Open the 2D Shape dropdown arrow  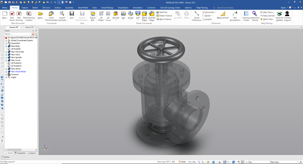click(103, 20)
